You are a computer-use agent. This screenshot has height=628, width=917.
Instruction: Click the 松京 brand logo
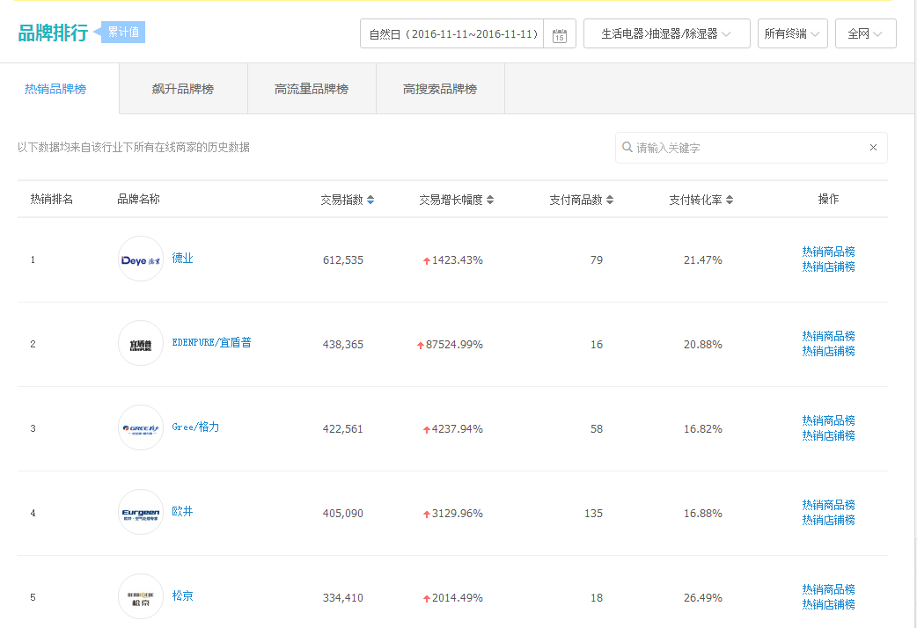(141, 597)
